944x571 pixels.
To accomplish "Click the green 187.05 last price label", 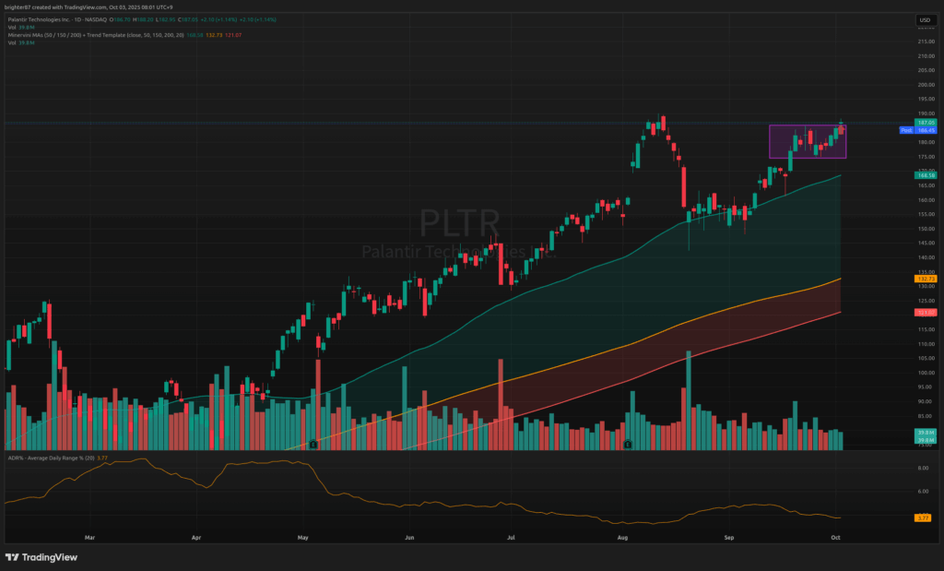I will pos(924,122).
